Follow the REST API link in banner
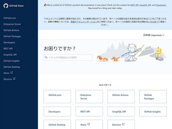Image resolution: width=172 pixels, height=129 pixels. [135, 5]
